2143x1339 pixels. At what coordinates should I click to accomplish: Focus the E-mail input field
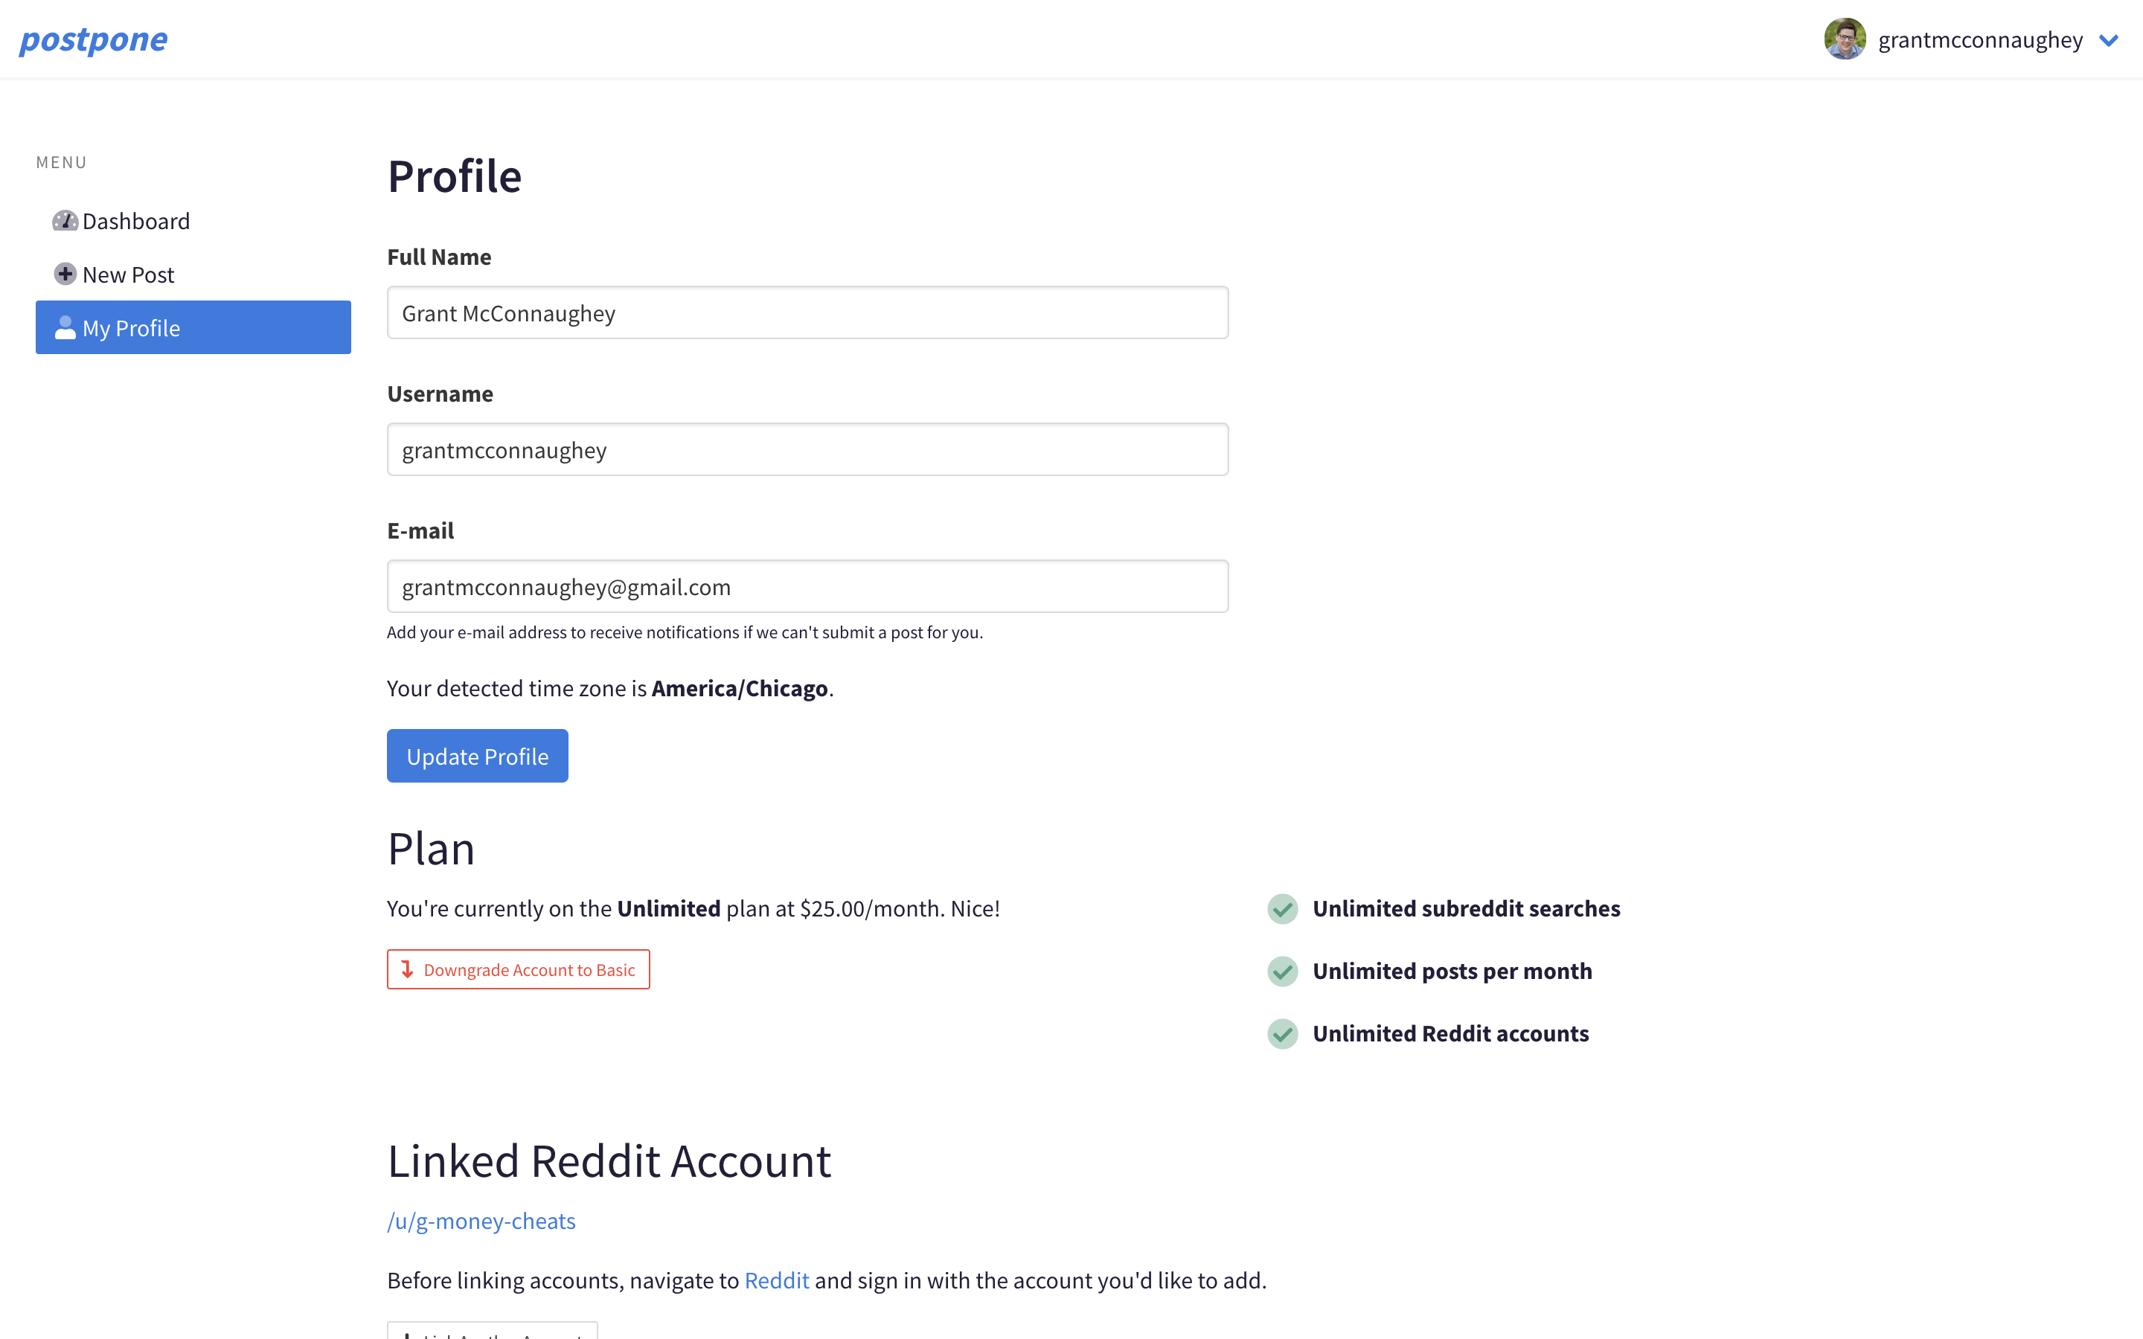[x=807, y=586]
